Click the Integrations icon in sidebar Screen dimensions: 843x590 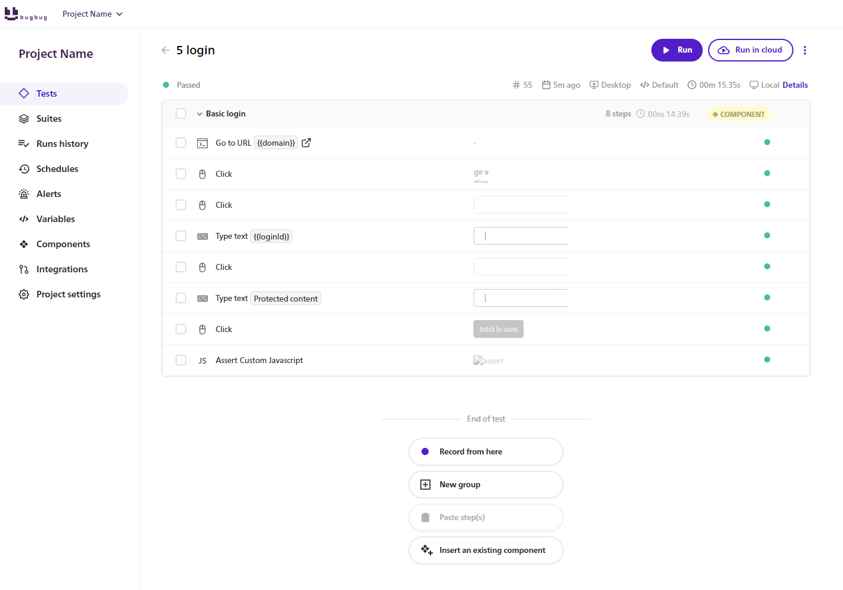coord(24,269)
